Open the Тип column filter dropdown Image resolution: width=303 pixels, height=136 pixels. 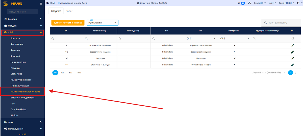tap(201, 38)
